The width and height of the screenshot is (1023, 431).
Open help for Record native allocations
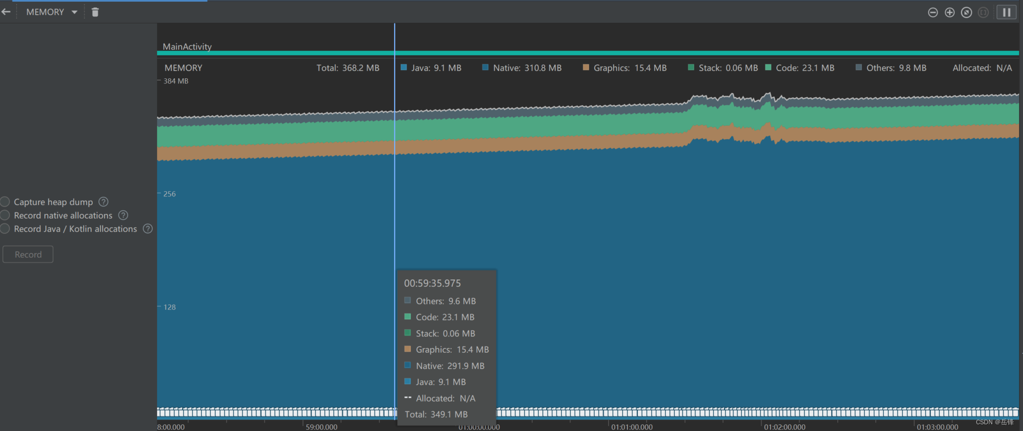point(123,215)
